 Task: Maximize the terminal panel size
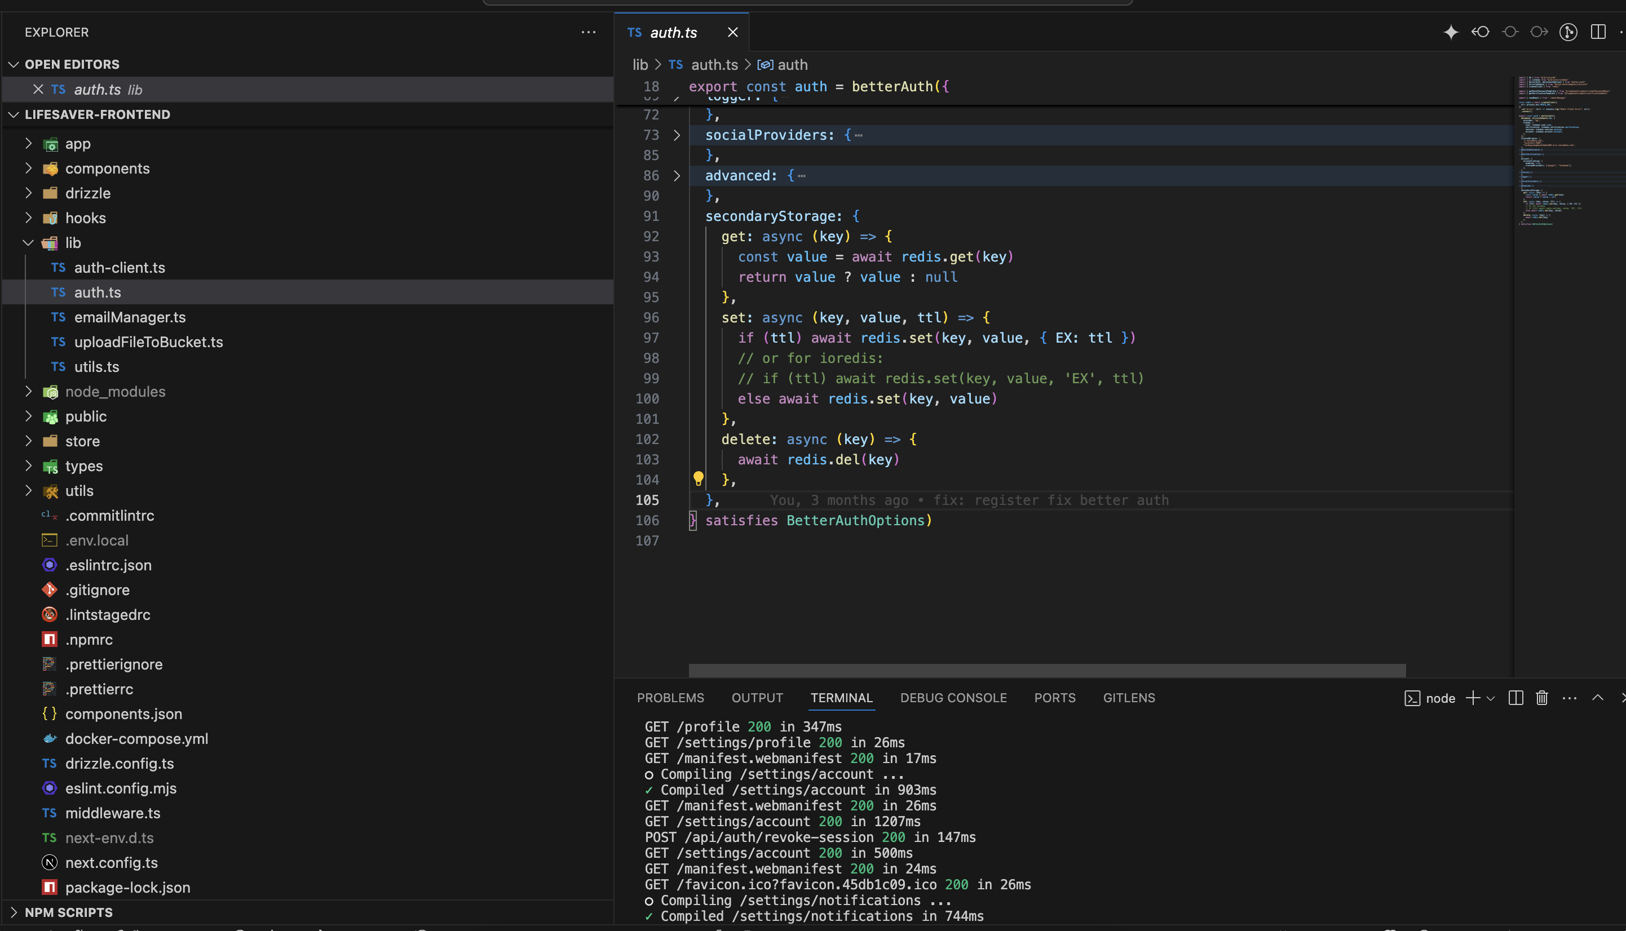[1597, 698]
